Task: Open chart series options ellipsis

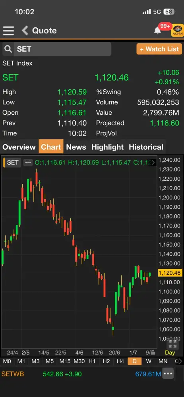Action: coord(28,162)
